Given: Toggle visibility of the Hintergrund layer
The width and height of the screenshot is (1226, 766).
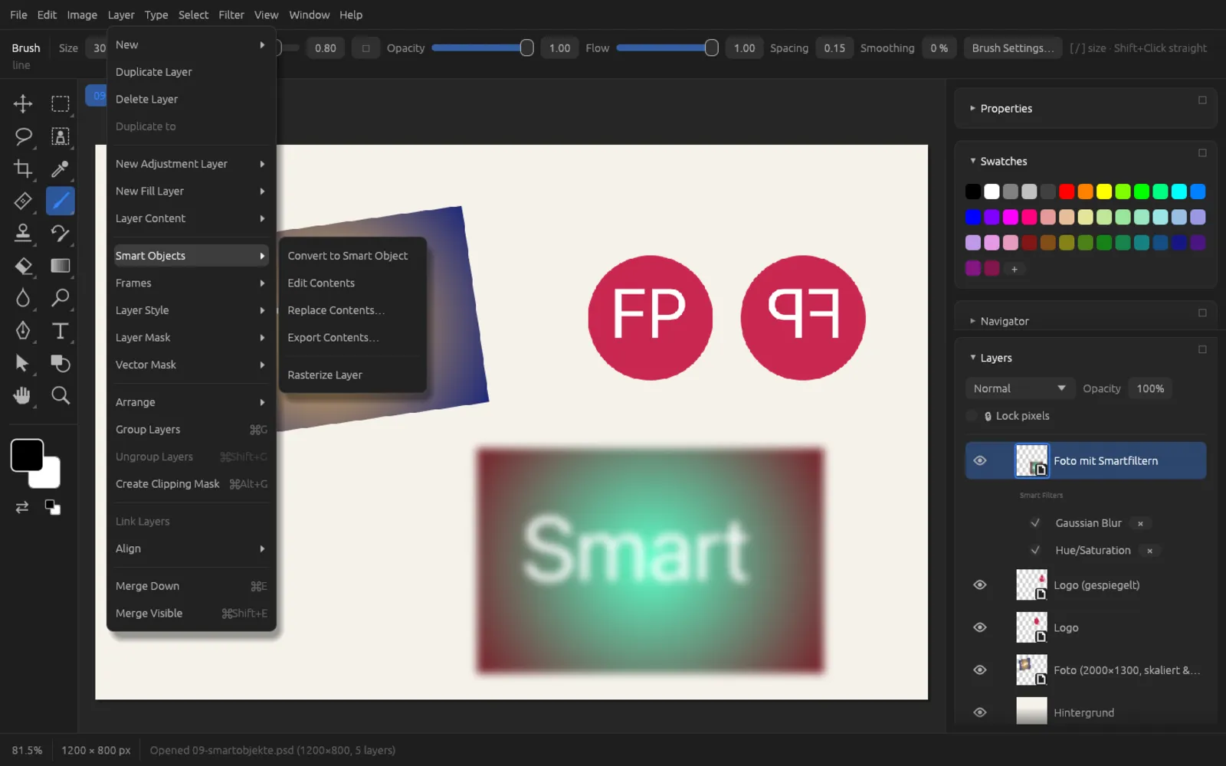Looking at the screenshot, I should (x=979, y=712).
